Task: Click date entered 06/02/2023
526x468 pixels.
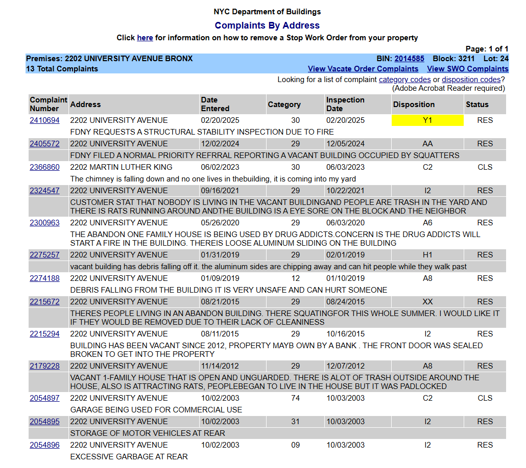Action: coord(220,167)
